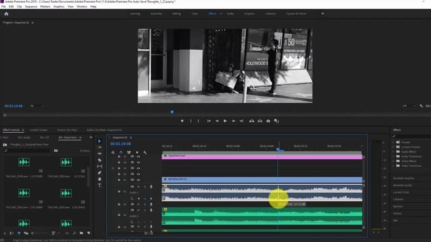
Task: Expand Video Effects folder
Action: click(393, 161)
